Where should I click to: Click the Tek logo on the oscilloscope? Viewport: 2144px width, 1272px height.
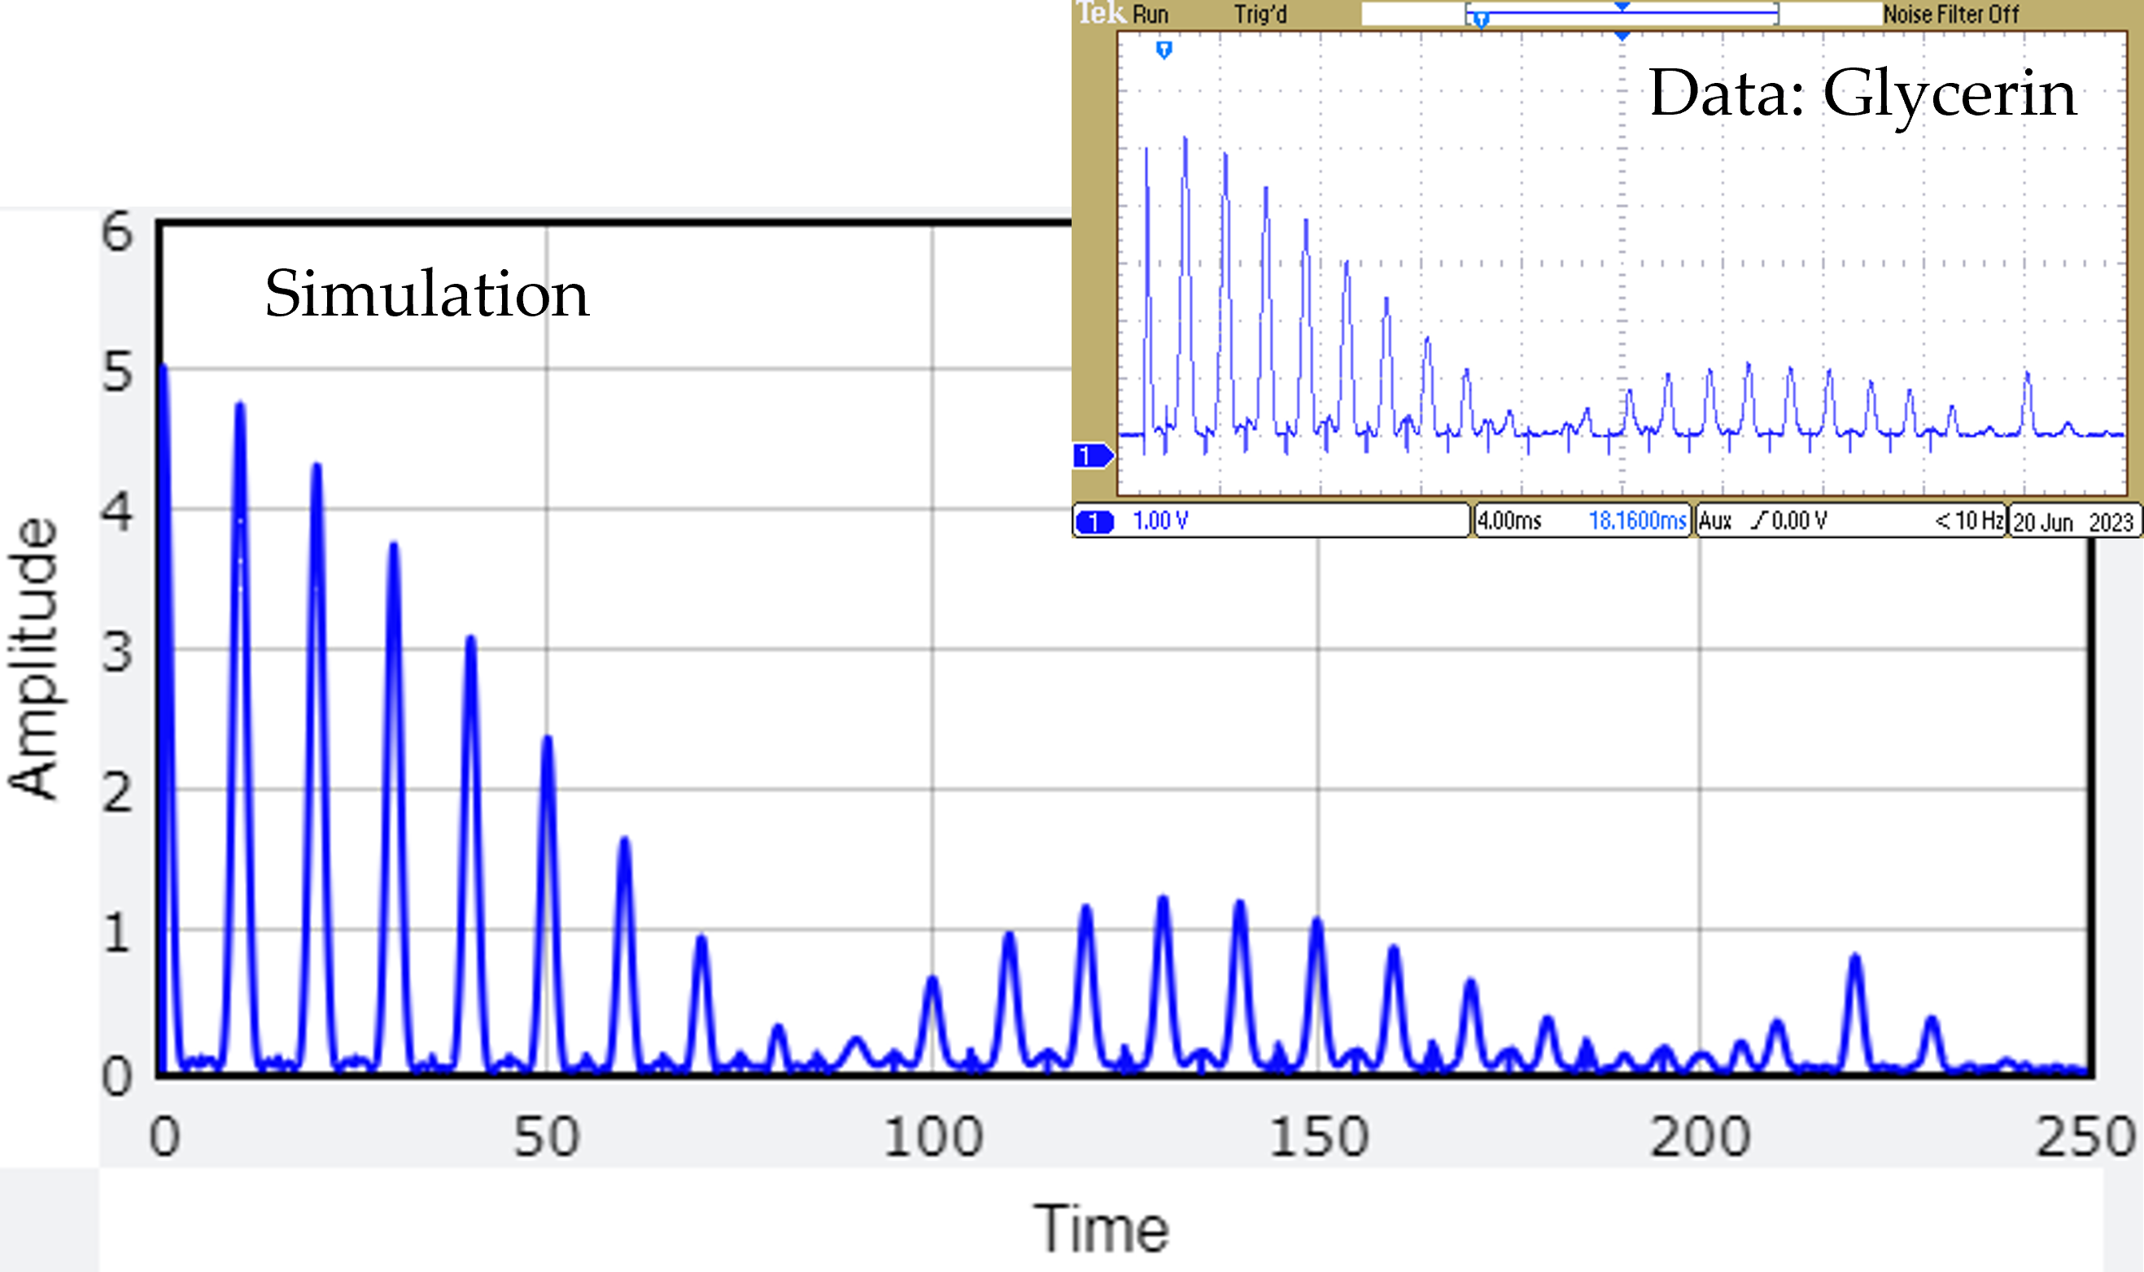tap(1101, 13)
